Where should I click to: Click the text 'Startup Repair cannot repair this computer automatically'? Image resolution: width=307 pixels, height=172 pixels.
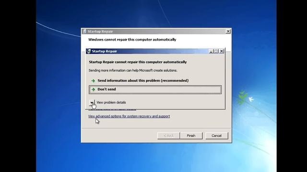point(138,62)
